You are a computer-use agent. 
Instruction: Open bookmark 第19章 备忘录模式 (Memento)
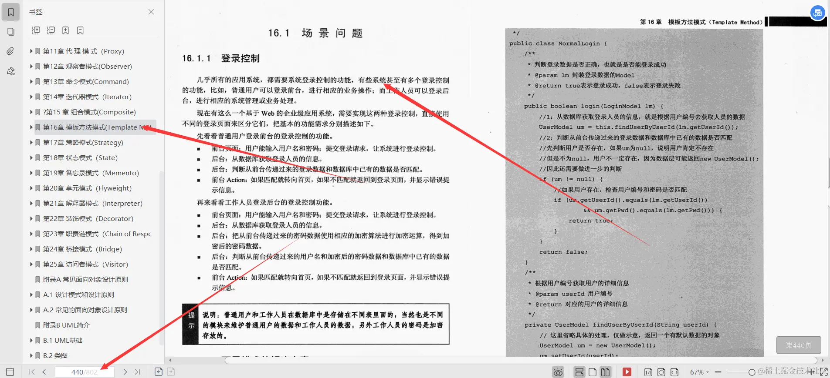91,173
